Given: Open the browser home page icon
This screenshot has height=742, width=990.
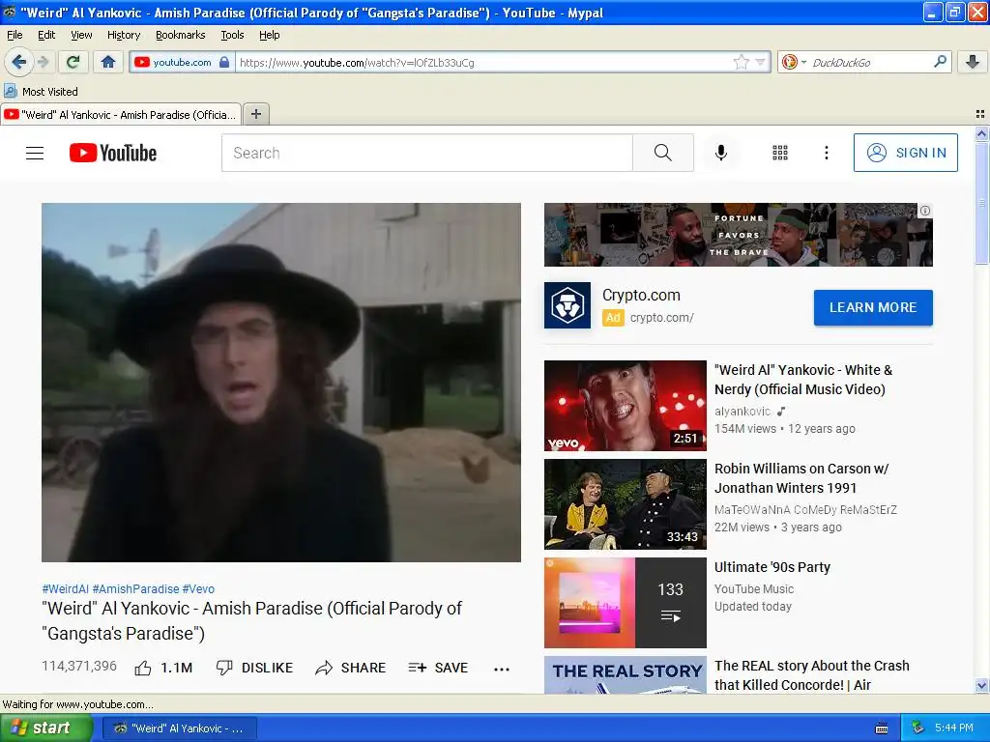Looking at the screenshot, I should [108, 62].
